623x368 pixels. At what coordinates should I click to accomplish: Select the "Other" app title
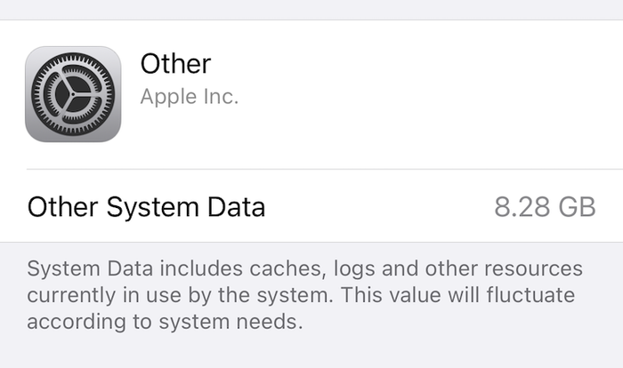[175, 64]
